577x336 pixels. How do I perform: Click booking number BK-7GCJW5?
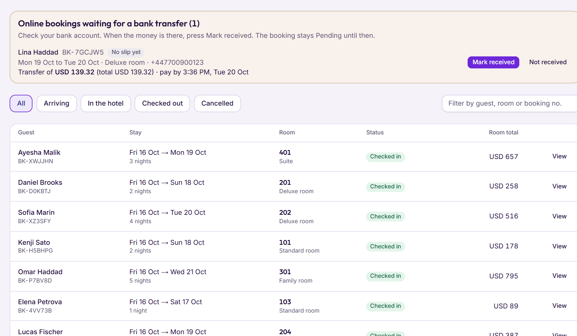pos(83,52)
